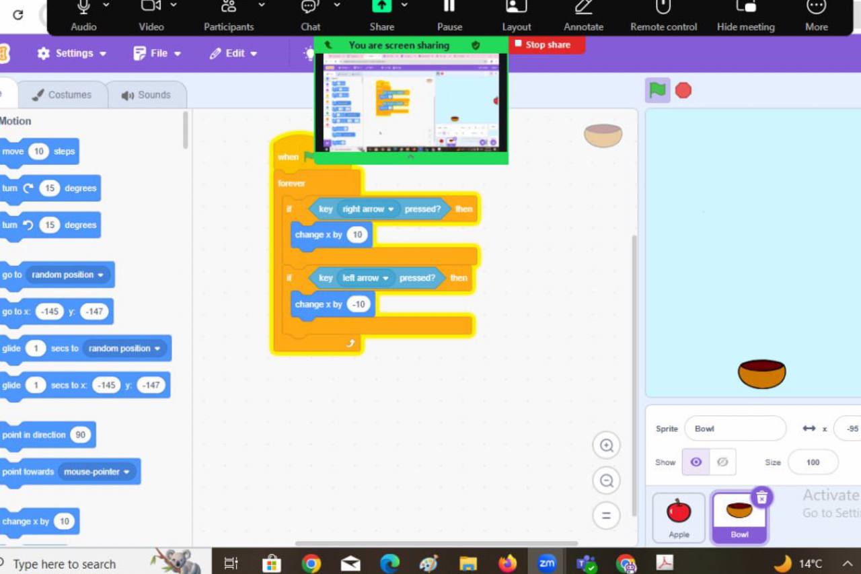
Task: Delete Bowl sprite using trash icon
Action: (761, 497)
